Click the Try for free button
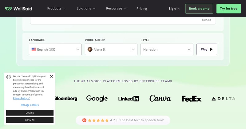246x129 pixels. 228,9
